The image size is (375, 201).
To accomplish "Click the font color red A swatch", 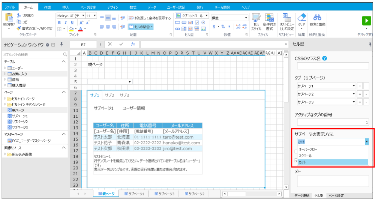I will click(80, 29).
